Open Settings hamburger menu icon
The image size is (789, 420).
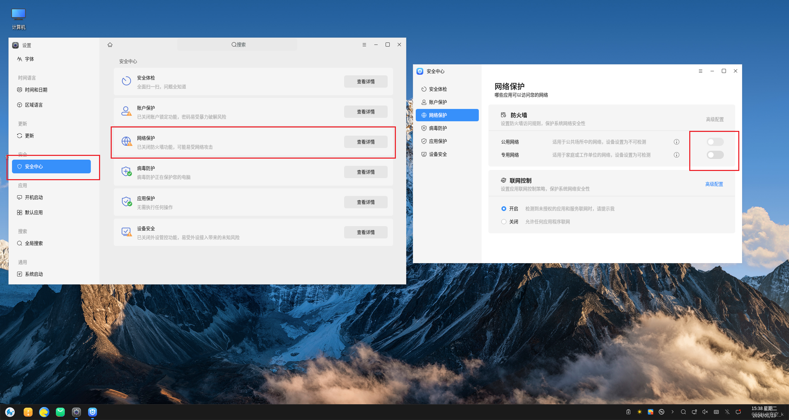[x=364, y=45]
